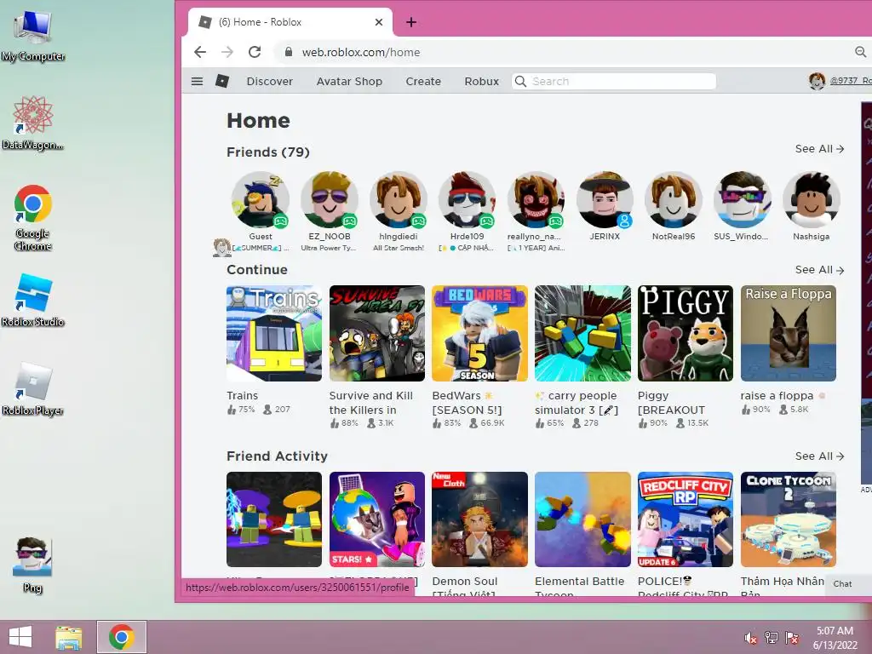The width and height of the screenshot is (872, 654).
Task: Open the Piggy game thumbnail
Action: point(686,333)
